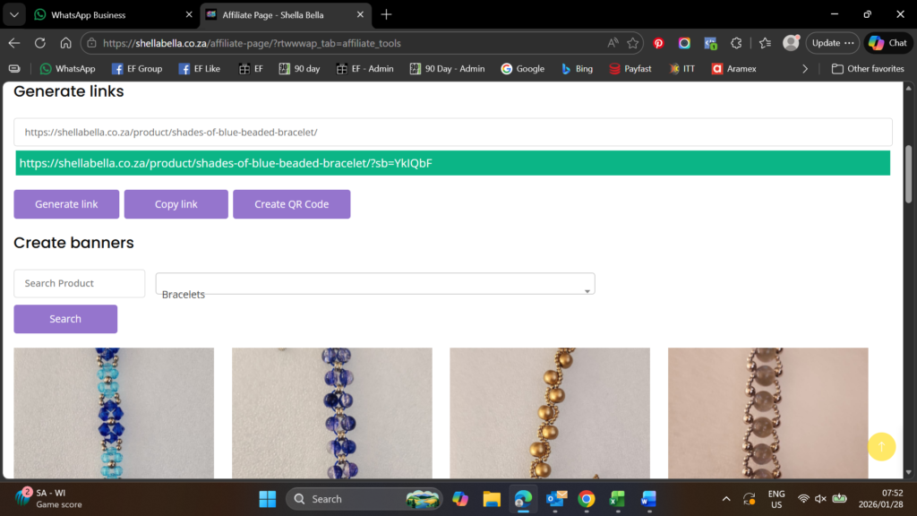Open the Favorites list icon
The height and width of the screenshot is (516, 917).
click(x=765, y=43)
